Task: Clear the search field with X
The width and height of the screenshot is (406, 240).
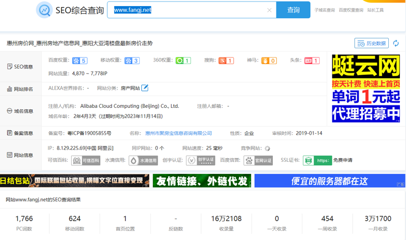Action: coord(269,10)
